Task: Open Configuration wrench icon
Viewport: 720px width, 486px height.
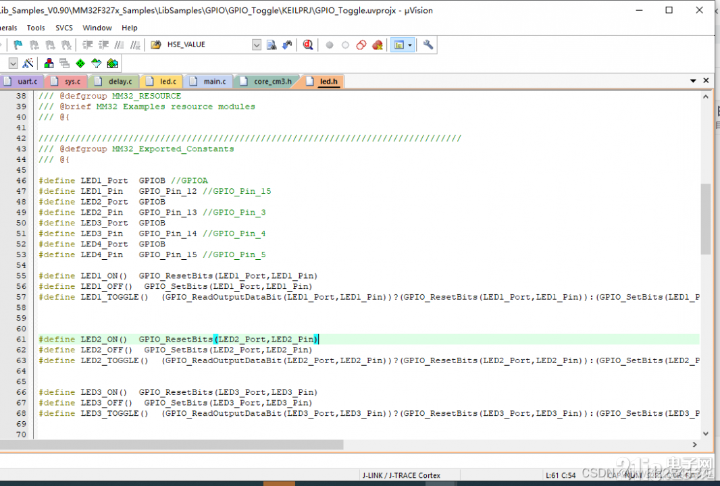Action: tap(428, 45)
